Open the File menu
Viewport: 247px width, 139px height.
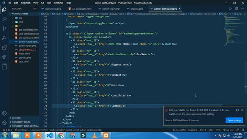click(x=9, y=3)
